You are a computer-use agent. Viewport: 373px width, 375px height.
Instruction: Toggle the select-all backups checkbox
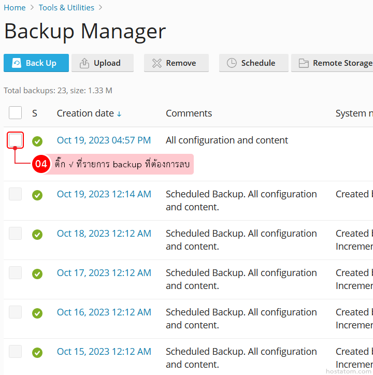16,113
